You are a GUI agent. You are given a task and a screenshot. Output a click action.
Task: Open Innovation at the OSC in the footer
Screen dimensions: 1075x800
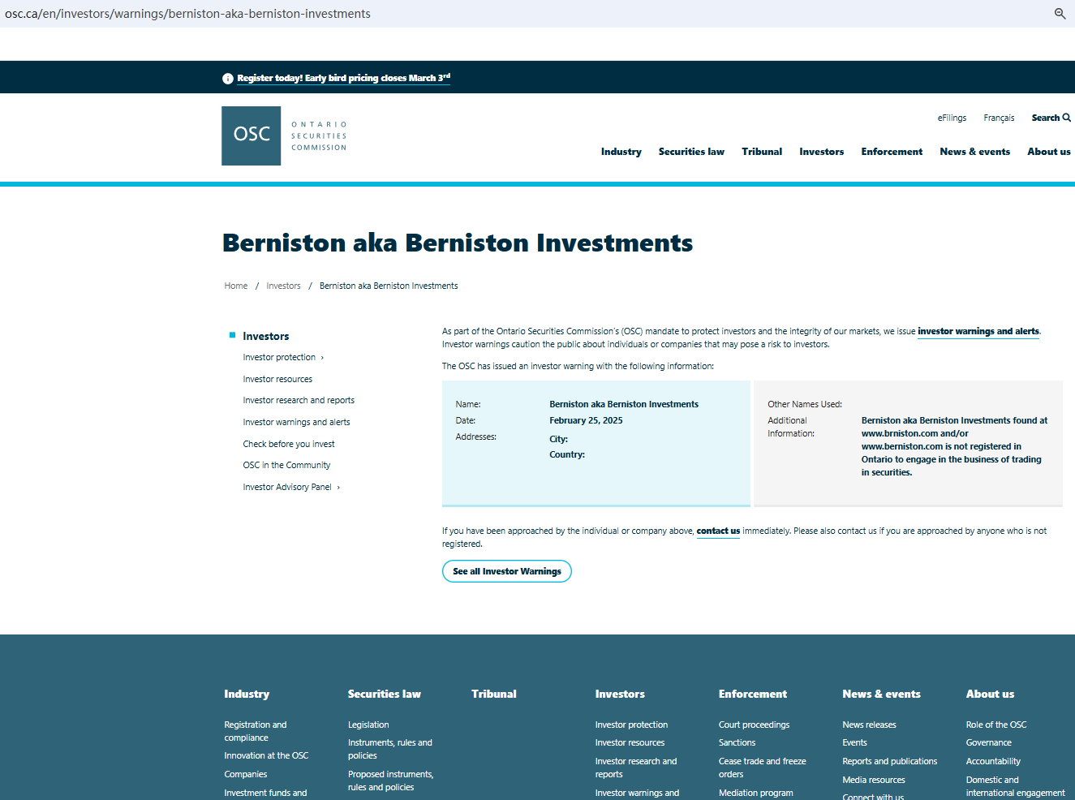(x=266, y=755)
